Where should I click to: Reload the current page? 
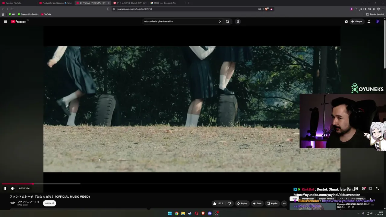[x=12, y=9]
